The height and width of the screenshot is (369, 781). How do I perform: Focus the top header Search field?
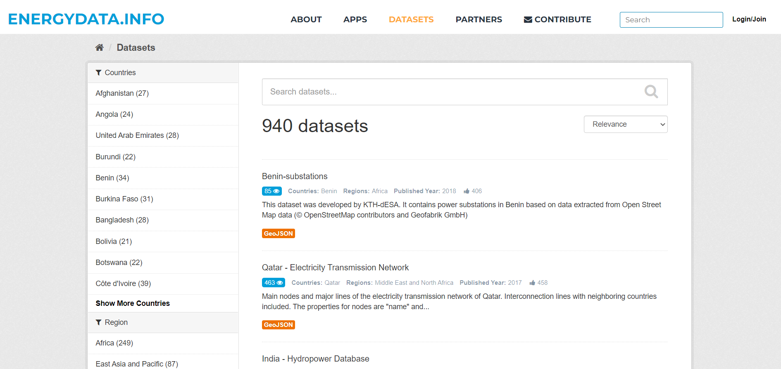(671, 20)
